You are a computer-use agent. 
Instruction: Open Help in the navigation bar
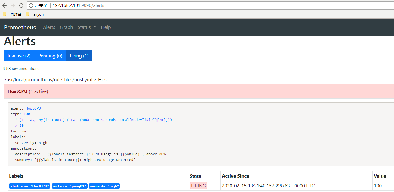(x=106, y=27)
